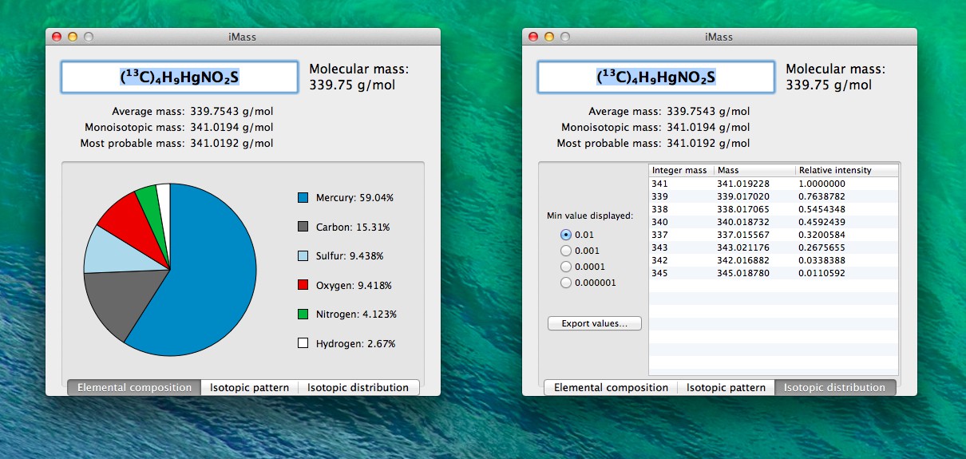Sort by Mass column header
The width and height of the screenshot is (966, 459).
click(x=755, y=171)
